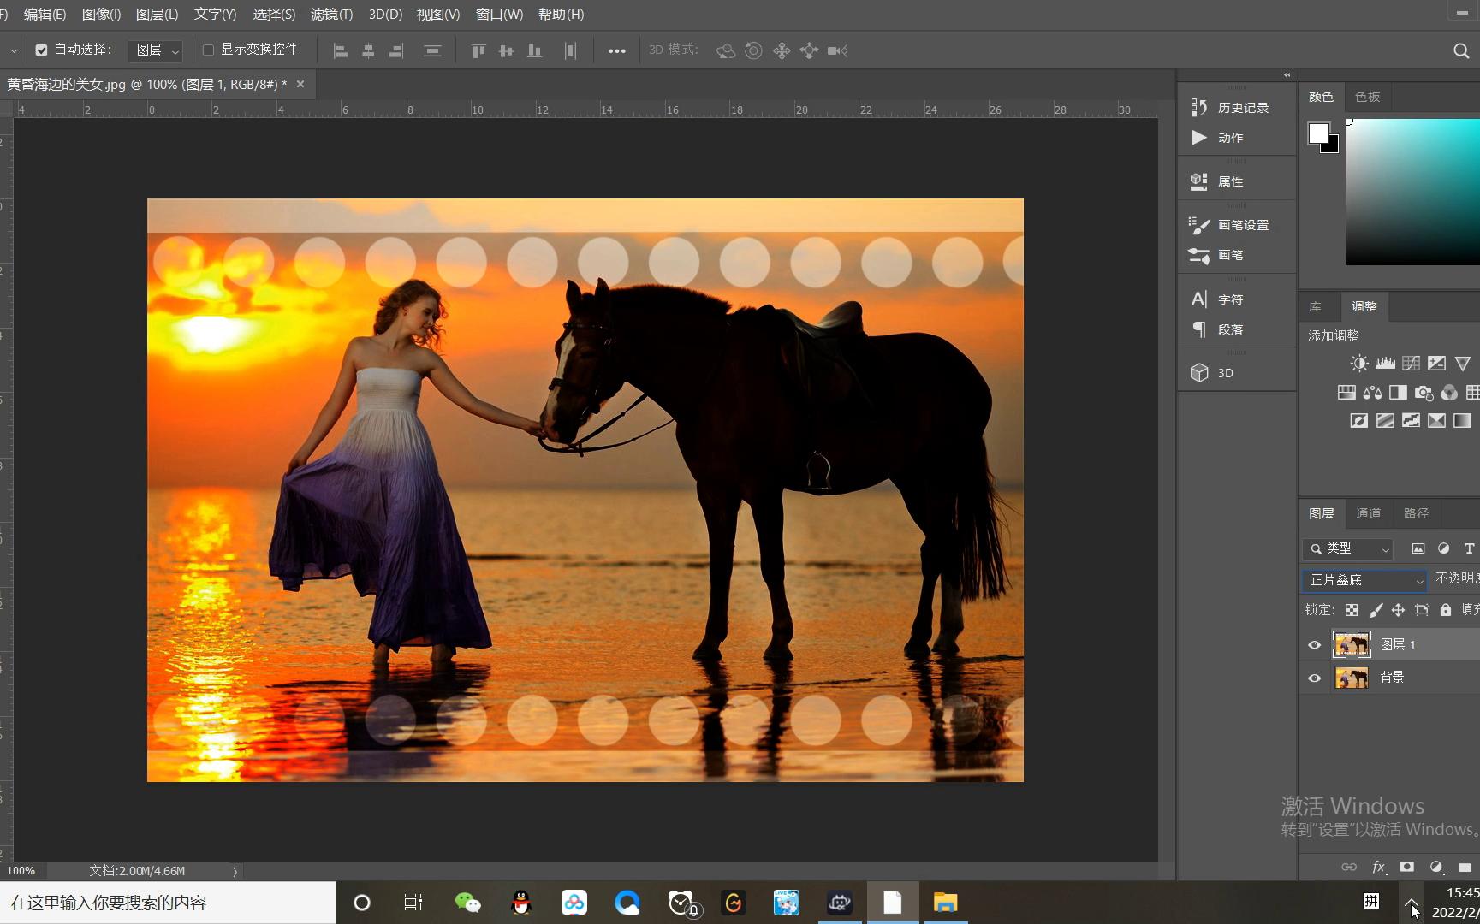This screenshot has width=1480, height=924.
Task: Hide 图层 1 using eye icon
Action: (1315, 645)
